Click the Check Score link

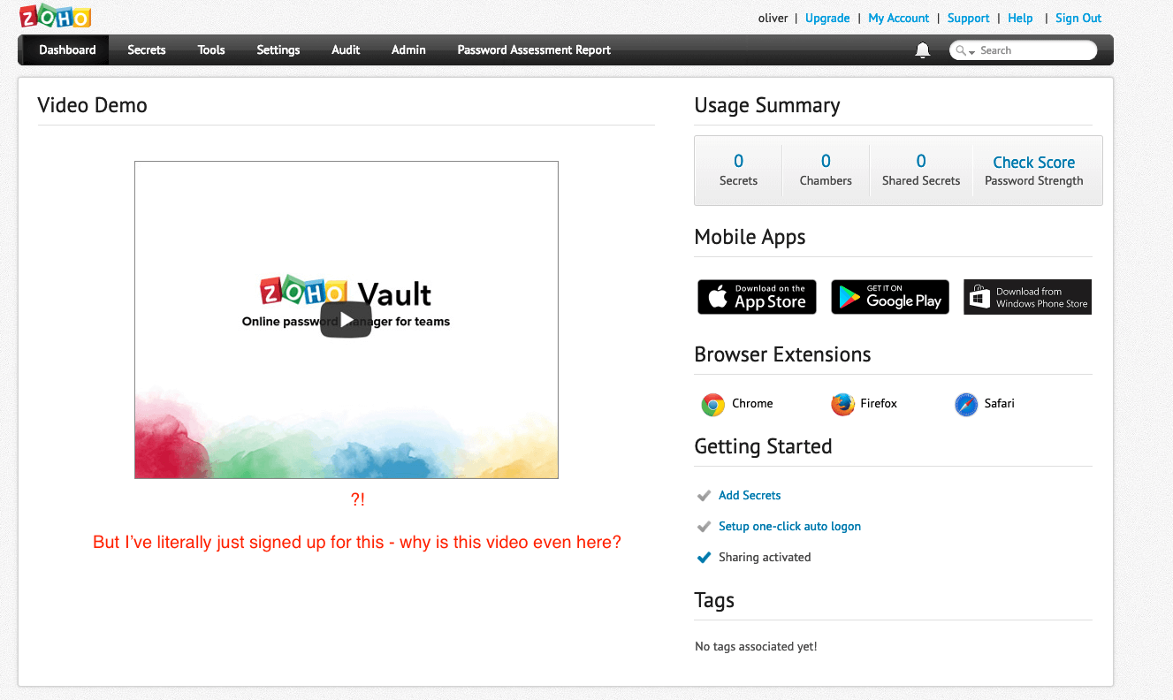pos(1033,163)
